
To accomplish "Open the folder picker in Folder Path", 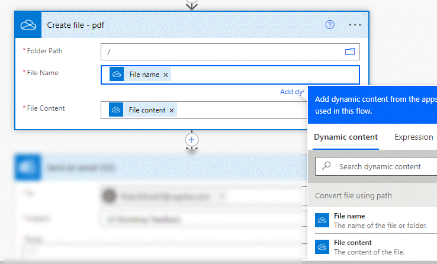I will click(x=350, y=51).
